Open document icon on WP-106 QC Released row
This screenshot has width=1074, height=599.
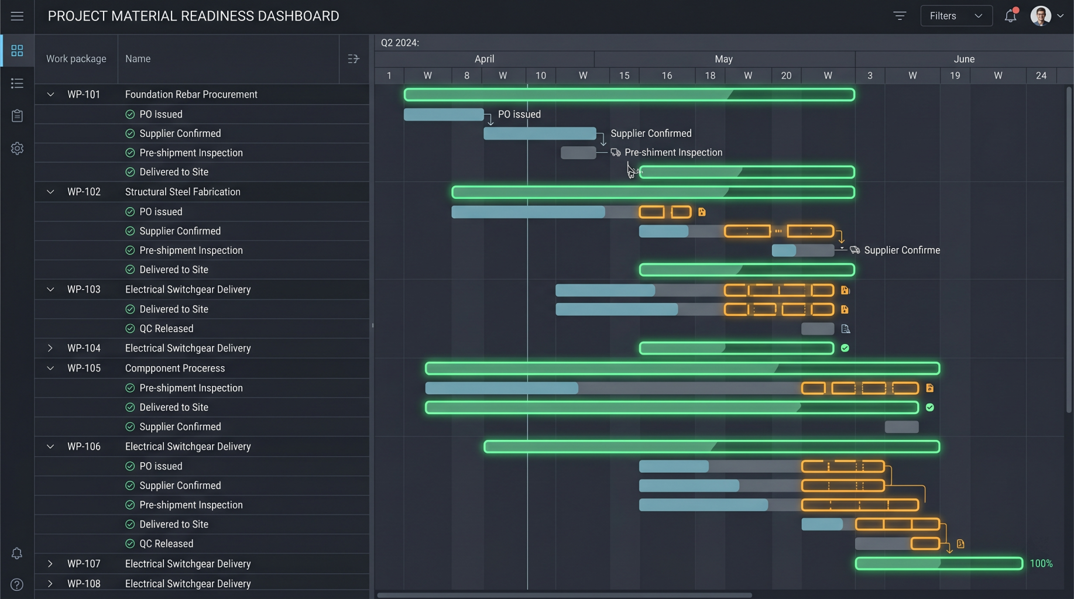[x=960, y=544]
